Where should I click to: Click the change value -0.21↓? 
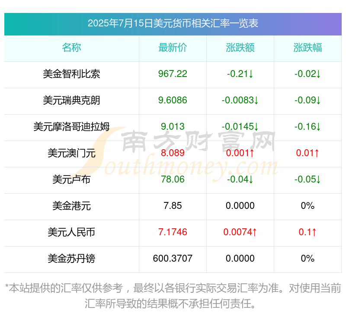click(240, 74)
